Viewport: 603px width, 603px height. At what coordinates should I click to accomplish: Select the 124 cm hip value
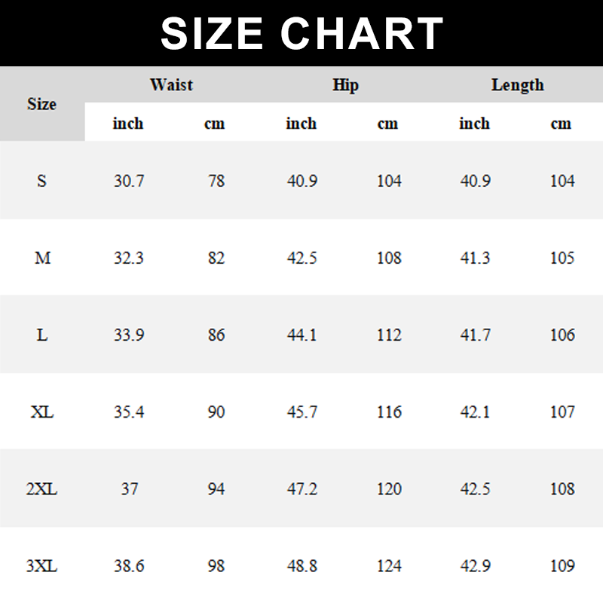[x=389, y=566]
